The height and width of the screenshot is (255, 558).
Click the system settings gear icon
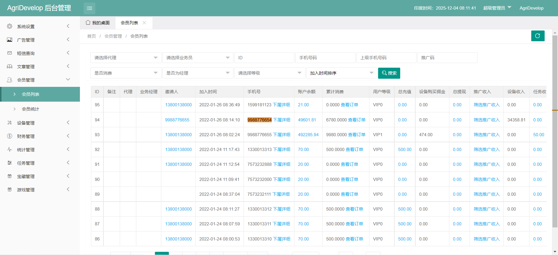(10, 26)
